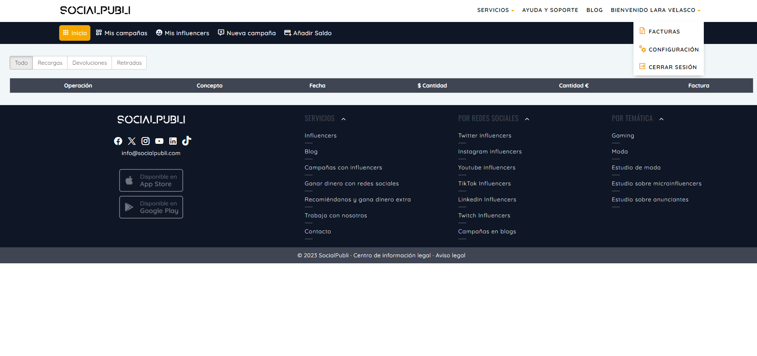Open Gaming topic link

tap(623, 135)
